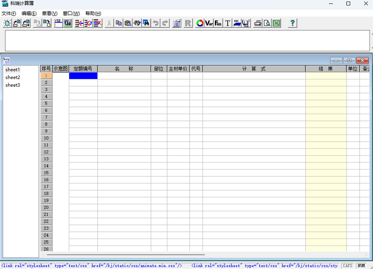The height and width of the screenshot is (269, 373).
Task: Click the 结果 column header
Action: [326, 69]
